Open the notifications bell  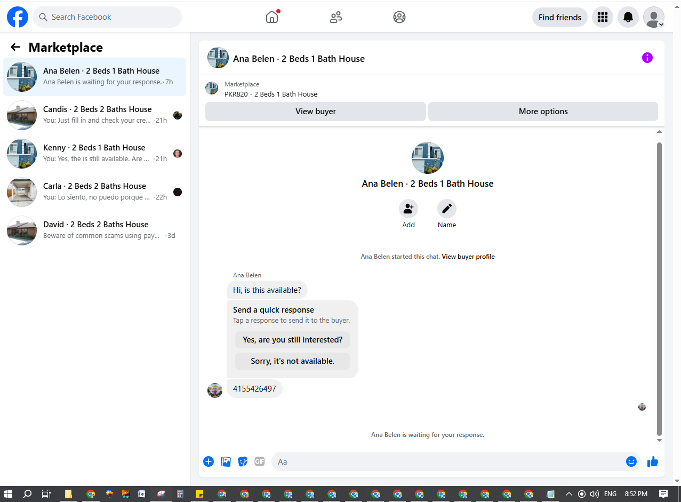pos(628,17)
